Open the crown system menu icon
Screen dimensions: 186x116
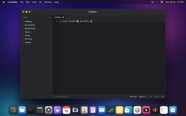[x=4, y=2]
